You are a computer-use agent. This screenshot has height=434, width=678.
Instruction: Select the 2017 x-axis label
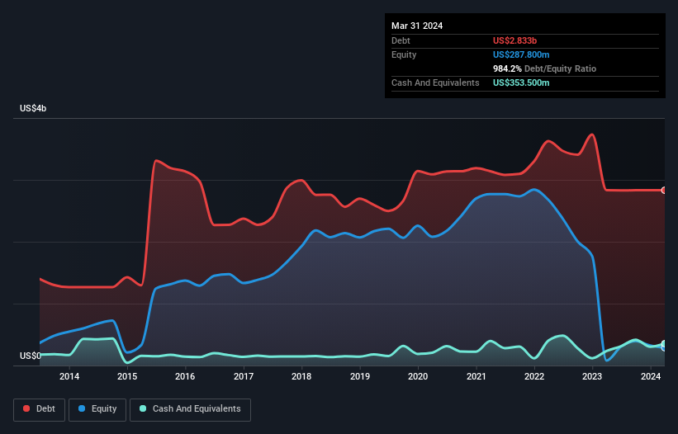244,376
